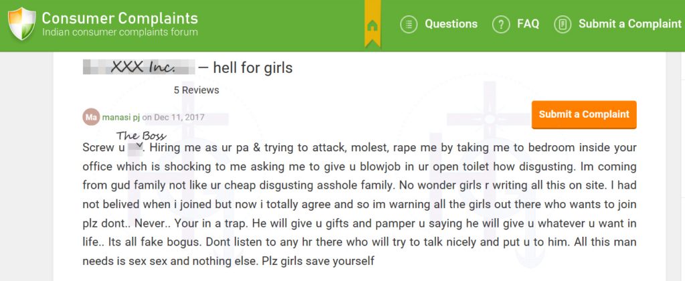The image size is (685, 281).
Task: Click the list icon beside Questions
Action: [x=409, y=24]
